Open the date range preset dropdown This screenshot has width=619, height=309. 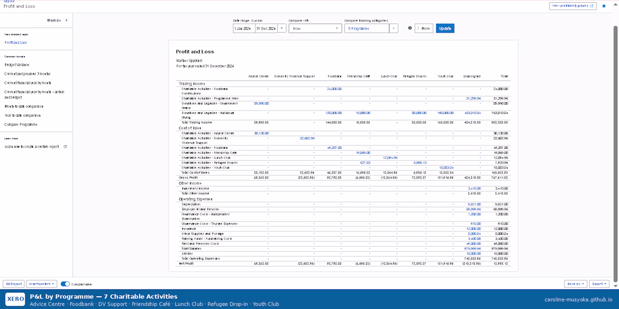282,29
